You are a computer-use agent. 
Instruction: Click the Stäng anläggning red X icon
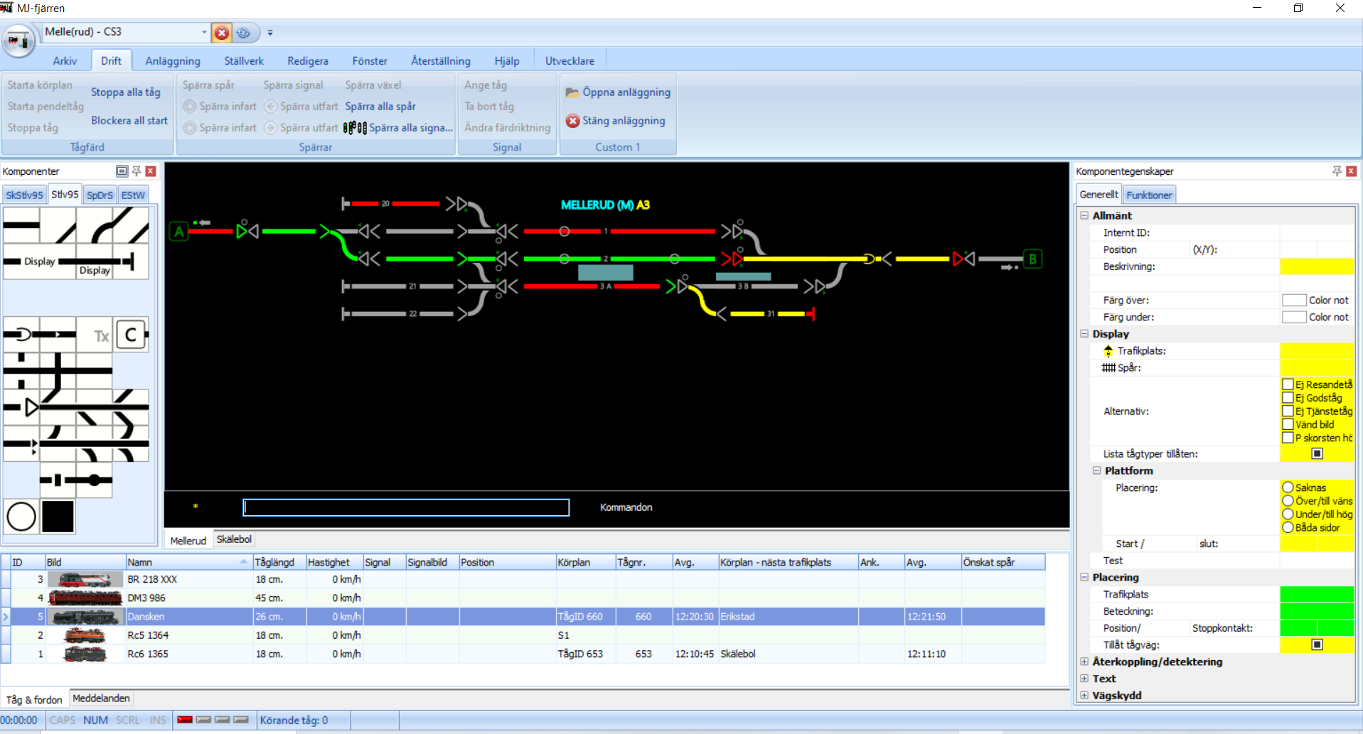(x=572, y=121)
